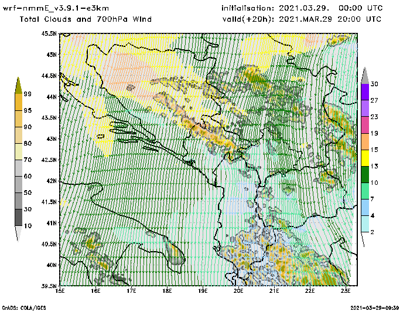This screenshot has width=410, height=311.
Task: Click the '40N' latitude axis label
Action: (52, 265)
